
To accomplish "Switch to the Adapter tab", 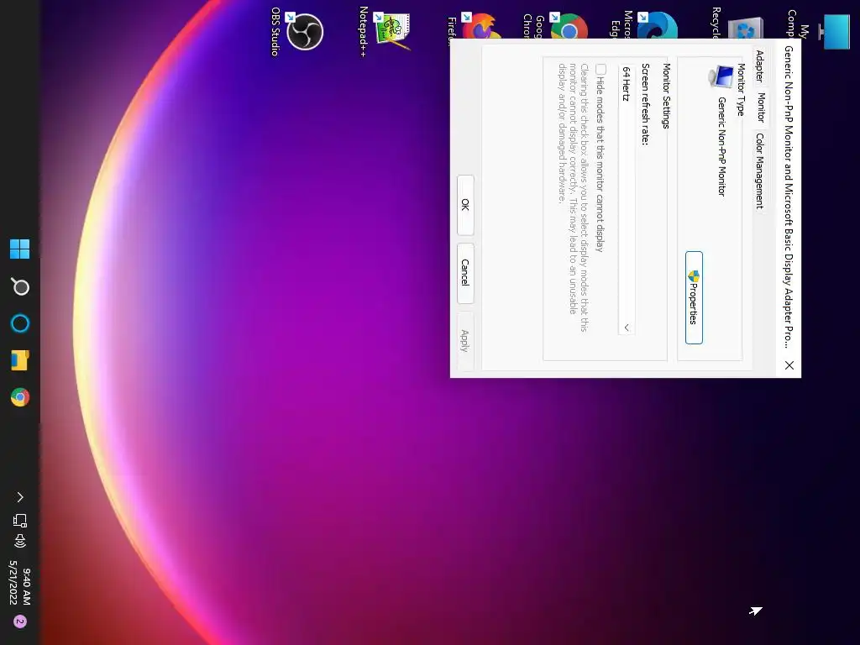I will click(x=759, y=66).
